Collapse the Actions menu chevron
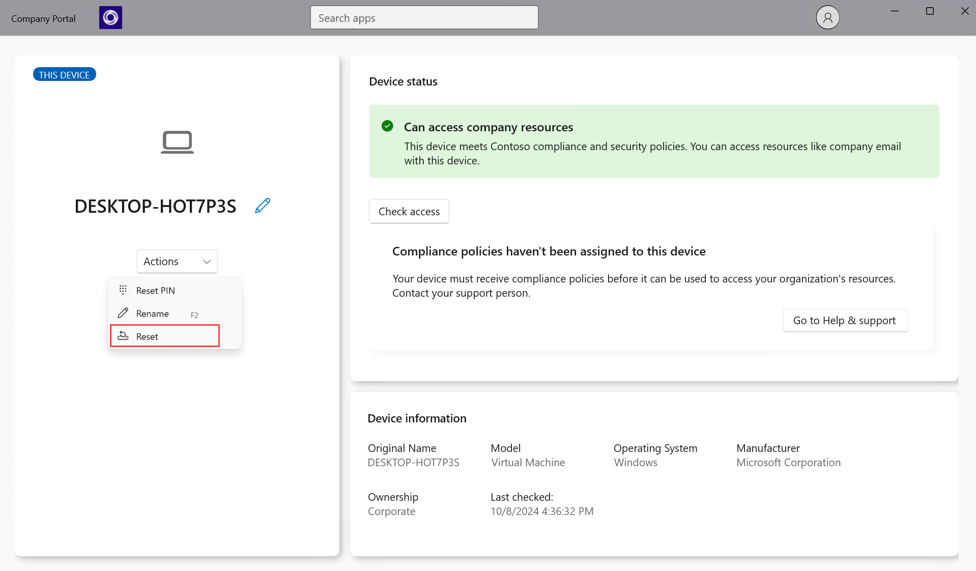The width and height of the screenshot is (976, 571). pos(206,261)
